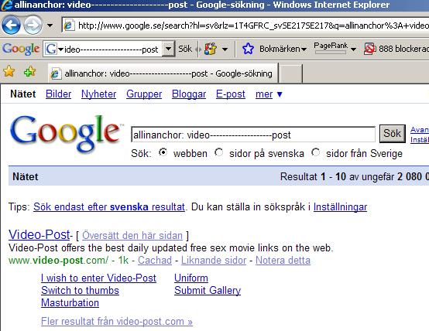This screenshot has width=429, height=331.
Task: Switch to the Bilder search tab
Action: click(58, 94)
